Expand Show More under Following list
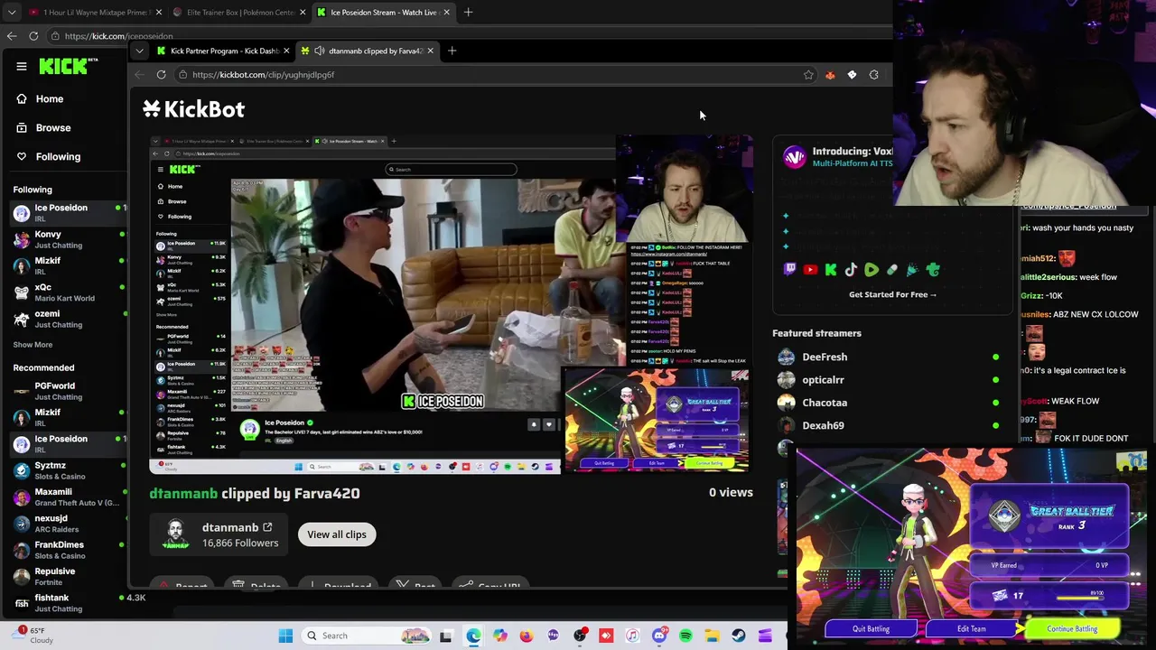 tap(33, 345)
